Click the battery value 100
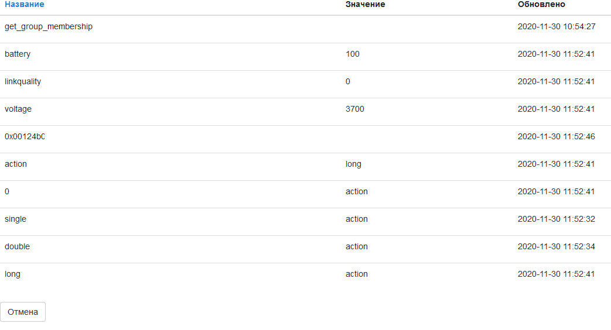The image size is (611, 330). (x=353, y=54)
